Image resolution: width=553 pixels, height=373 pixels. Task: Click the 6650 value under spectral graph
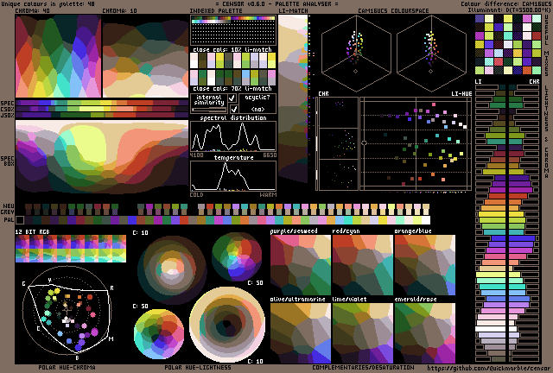tap(270, 155)
